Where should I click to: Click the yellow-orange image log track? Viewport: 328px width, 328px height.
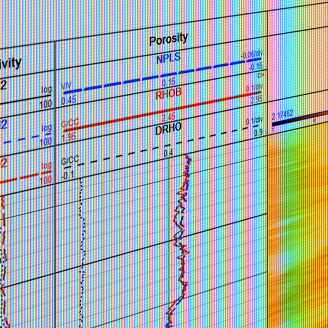pyautogui.click(x=298, y=226)
